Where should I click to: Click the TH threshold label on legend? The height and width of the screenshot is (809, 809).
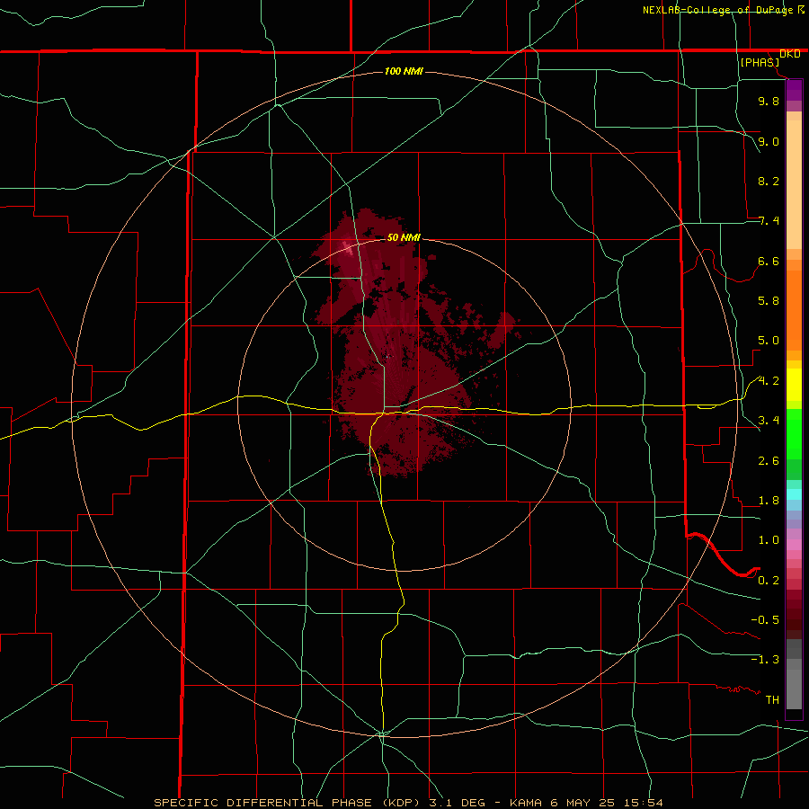tap(772, 700)
